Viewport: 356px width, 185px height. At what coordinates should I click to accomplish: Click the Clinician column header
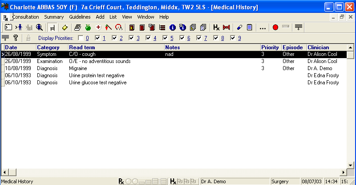[x=318, y=47]
